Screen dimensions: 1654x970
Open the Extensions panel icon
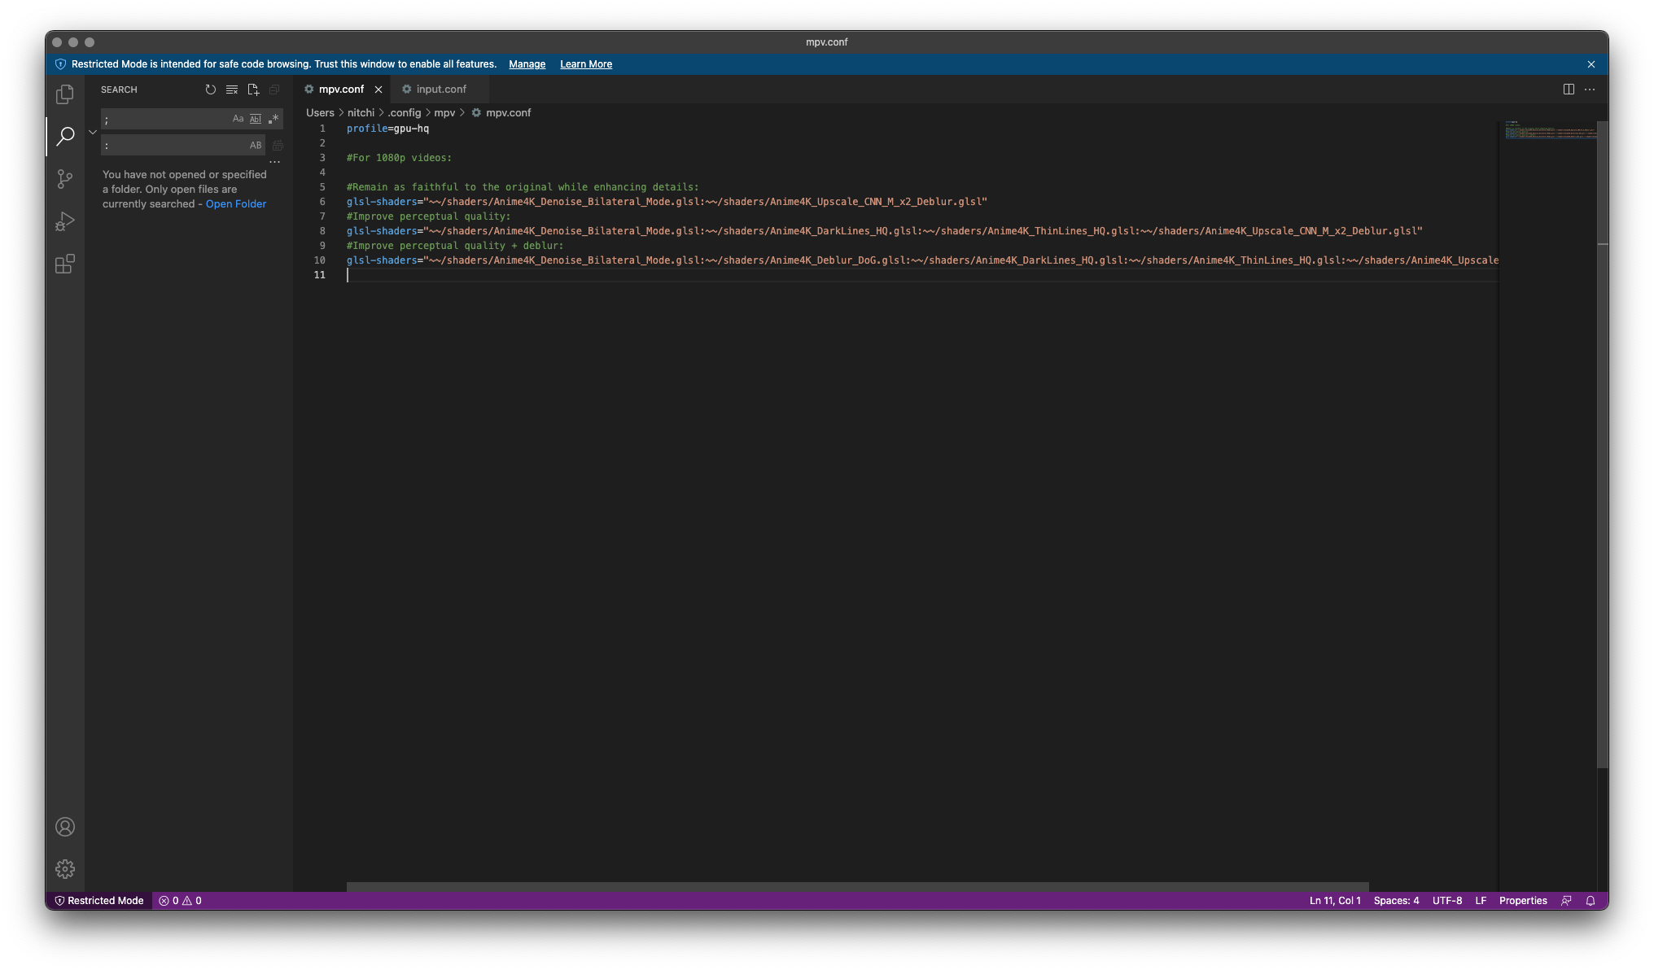click(x=64, y=264)
